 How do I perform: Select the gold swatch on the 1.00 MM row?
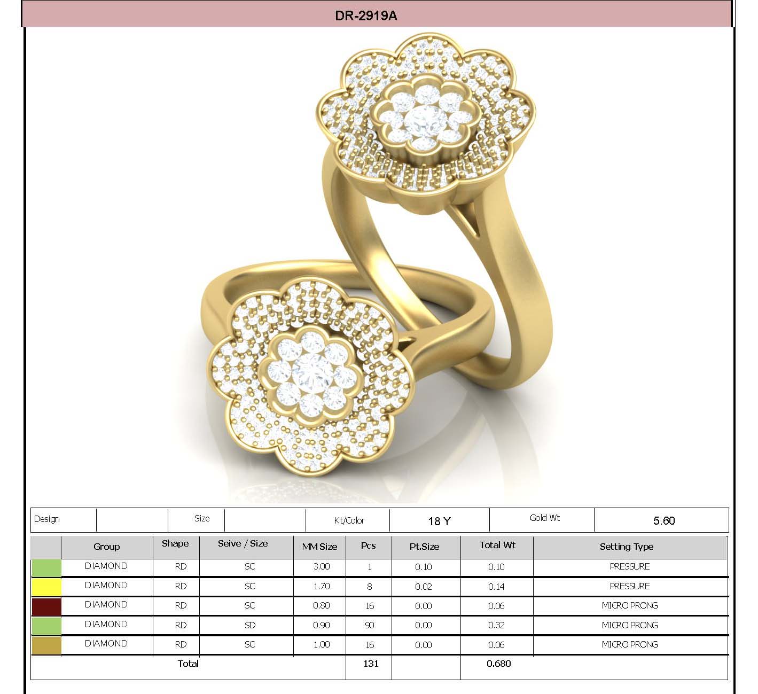[47, 644]
